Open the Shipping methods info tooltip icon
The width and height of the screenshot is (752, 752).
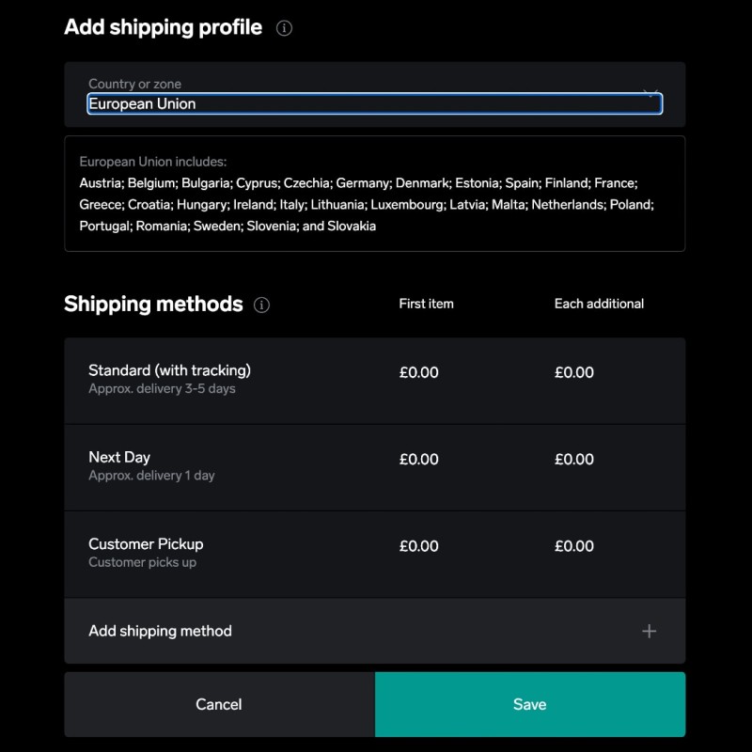coord(262,305)
